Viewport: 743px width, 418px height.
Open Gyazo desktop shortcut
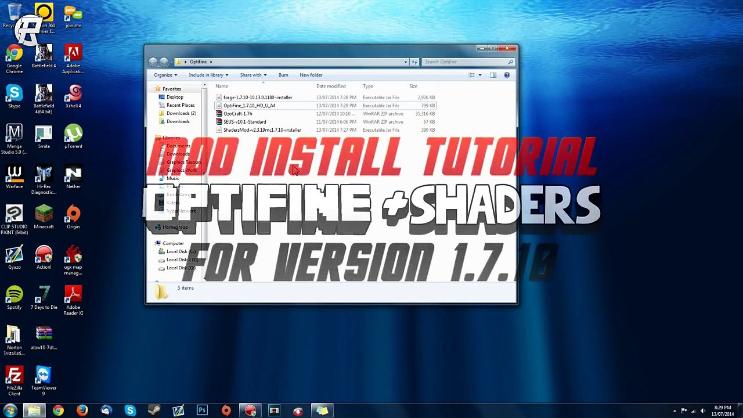[x=15, y=257]
